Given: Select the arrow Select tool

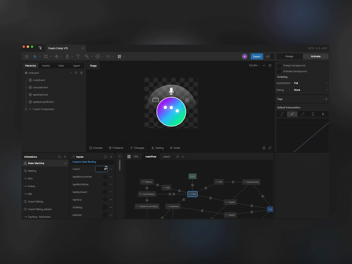Looking at the screenshot, I should tap(35, 57).
